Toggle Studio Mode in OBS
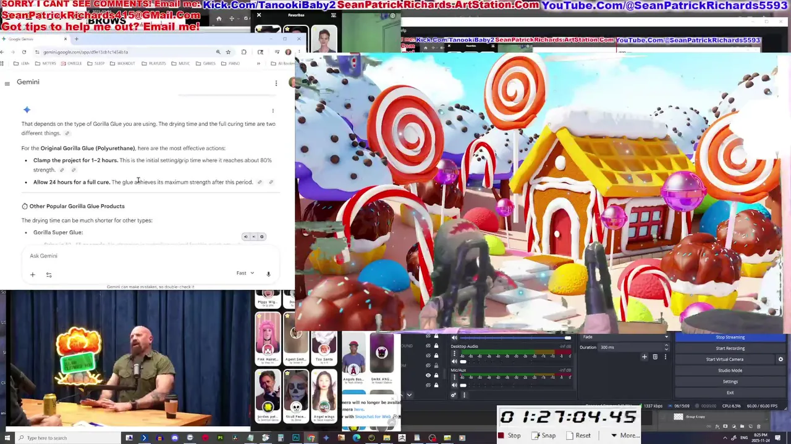This screenshot has width=791, height=444. pos(730,370)
